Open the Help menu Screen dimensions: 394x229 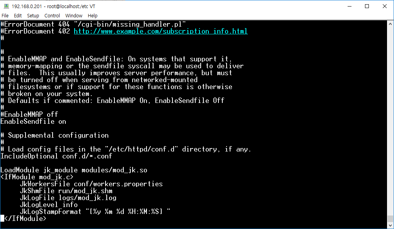click(92, 15)
